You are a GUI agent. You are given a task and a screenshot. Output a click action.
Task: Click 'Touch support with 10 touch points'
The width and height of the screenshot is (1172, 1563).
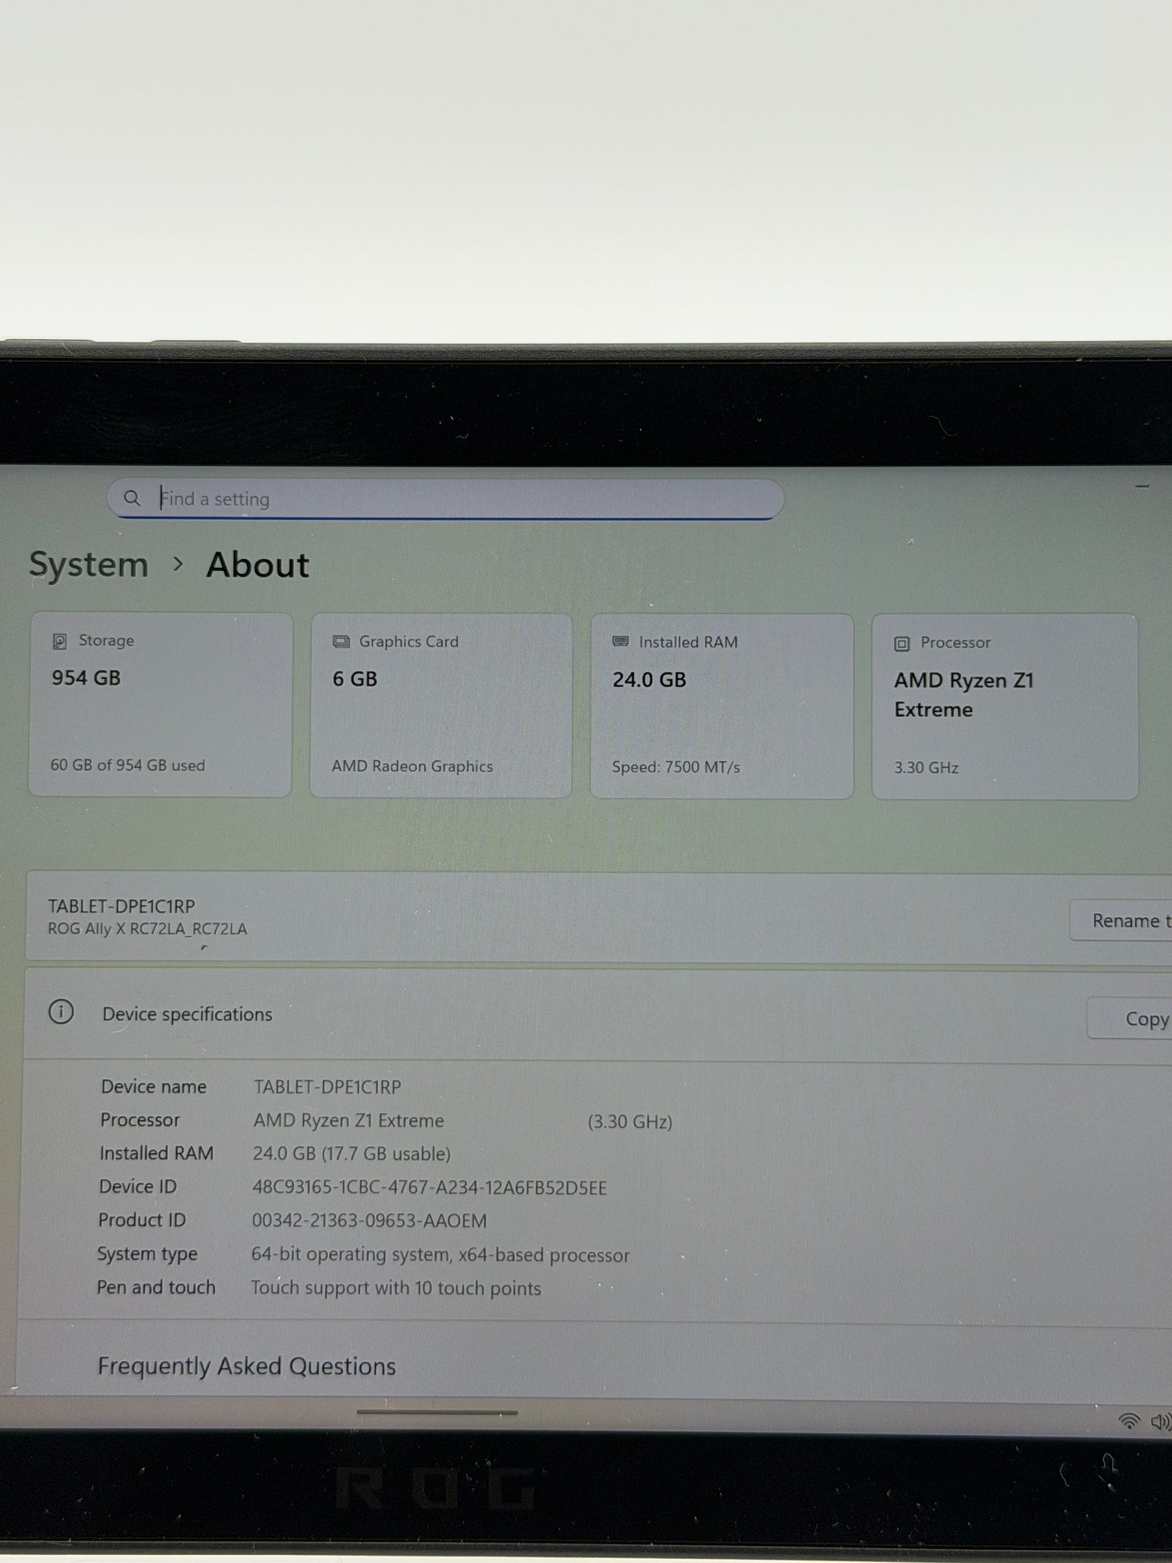[396, 1288]
